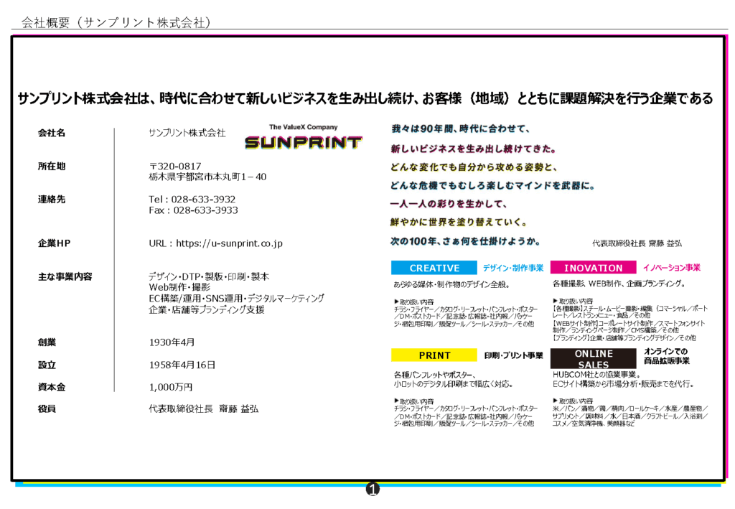Viewport: 735px width, 509px height.
Task: Click the SUNPRINT logo
Action: coord(304,142)
